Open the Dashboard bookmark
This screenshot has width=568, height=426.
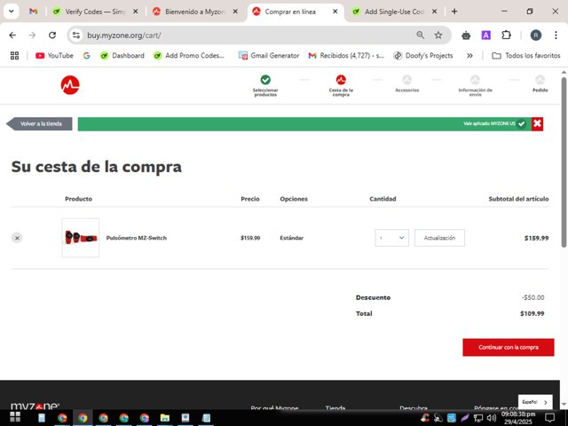coord(122,55)
